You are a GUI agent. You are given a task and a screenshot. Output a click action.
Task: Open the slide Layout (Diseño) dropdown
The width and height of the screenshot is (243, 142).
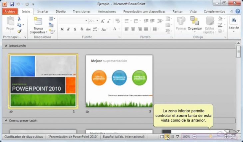(52, 19)
